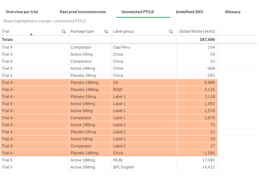
Task: Open the Glossary tab
Action: [x=233, y=12]
